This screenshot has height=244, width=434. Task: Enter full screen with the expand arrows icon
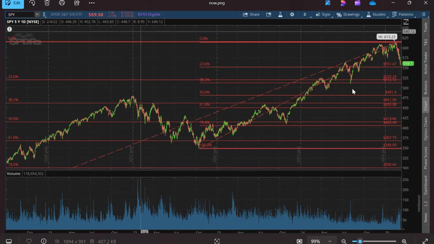pos(425,241)
